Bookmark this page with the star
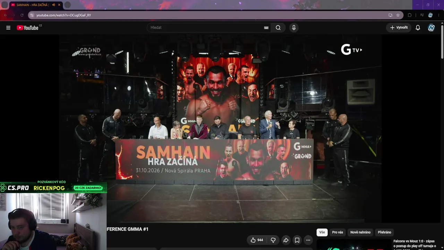 click(x=398, y=15)
